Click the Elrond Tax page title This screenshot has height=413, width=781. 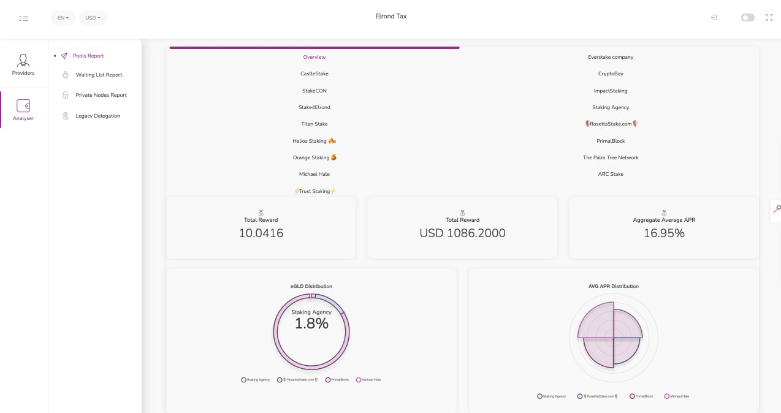pos(391,17)
